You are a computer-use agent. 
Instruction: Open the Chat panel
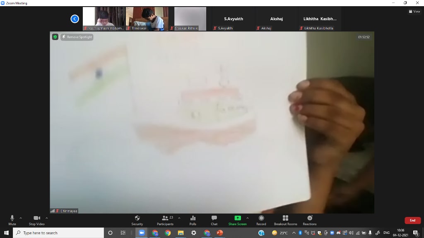(214, 220)
